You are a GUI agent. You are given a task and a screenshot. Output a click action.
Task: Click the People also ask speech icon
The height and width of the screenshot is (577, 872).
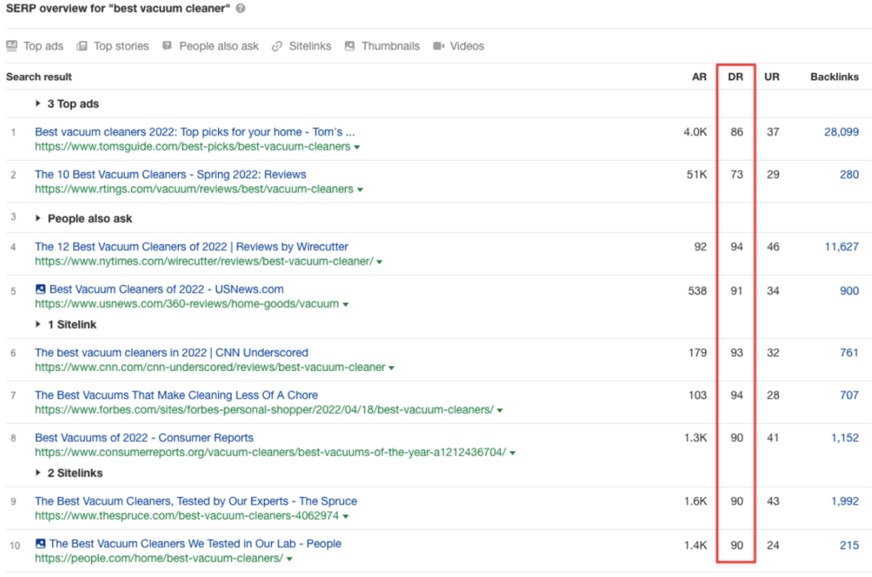(167, 46)
